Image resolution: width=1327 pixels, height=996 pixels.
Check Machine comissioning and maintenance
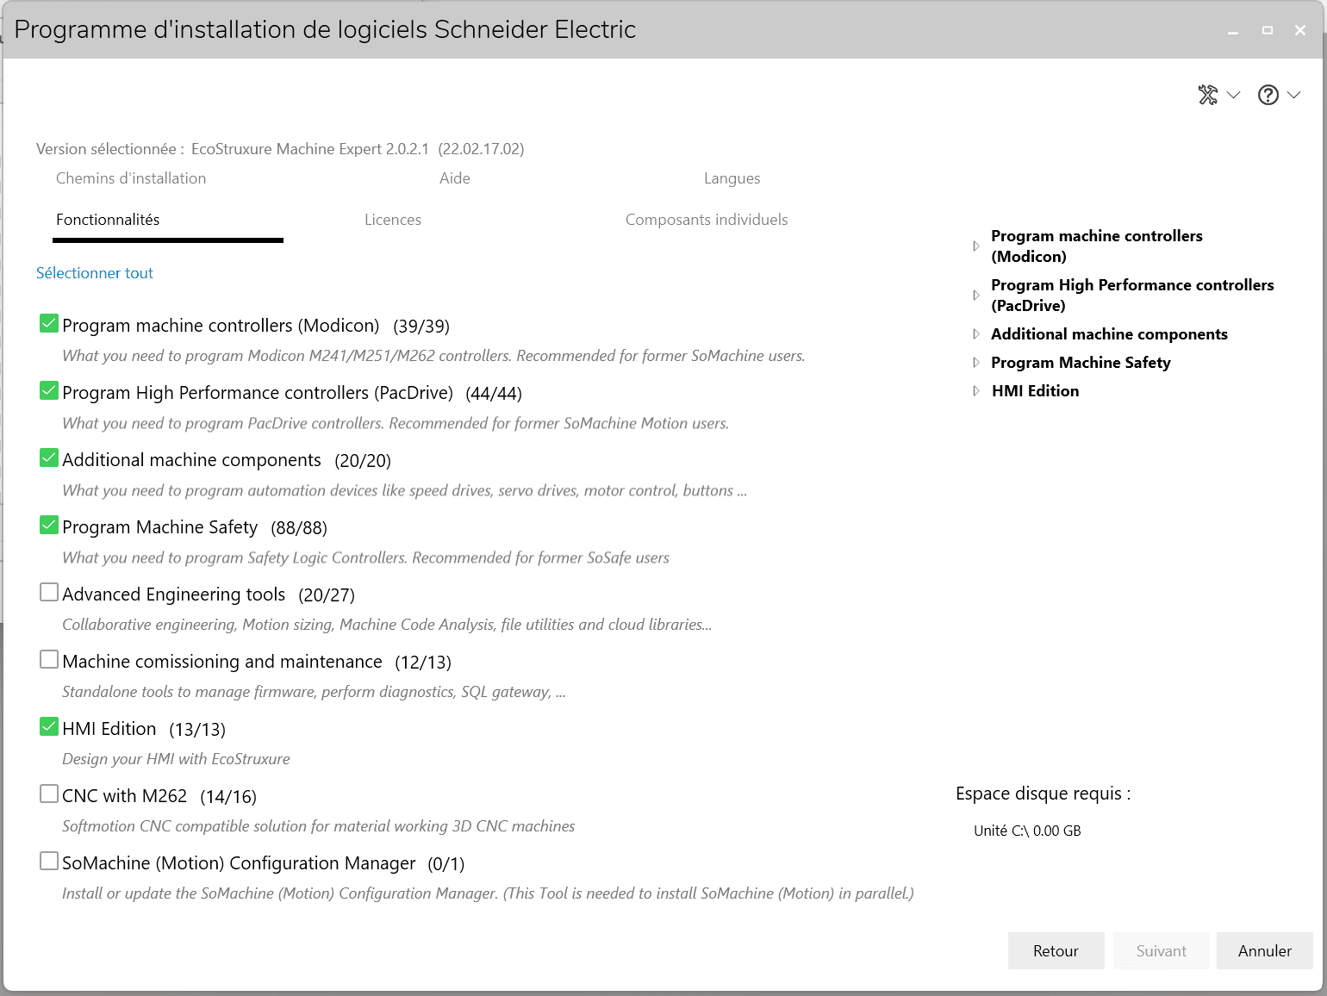pos(49,660)
